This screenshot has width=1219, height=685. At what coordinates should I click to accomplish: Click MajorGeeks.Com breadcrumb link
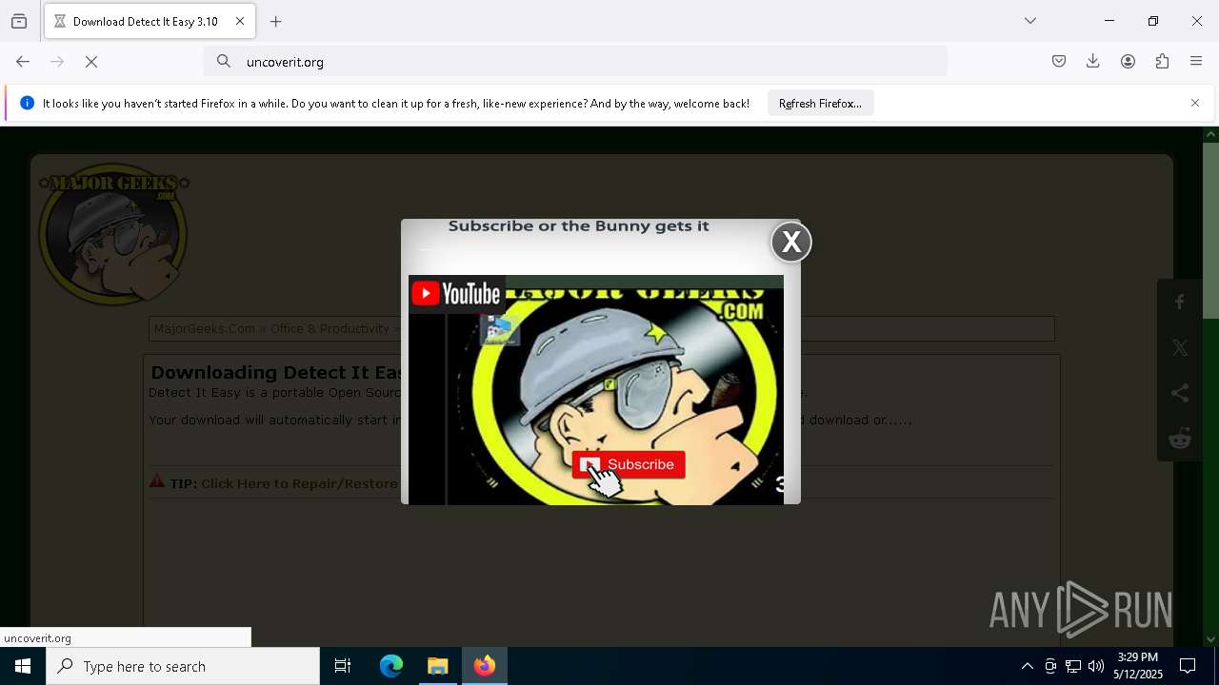[x=205, y=329]
